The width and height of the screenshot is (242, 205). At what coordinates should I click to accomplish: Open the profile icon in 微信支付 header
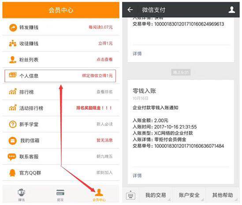point(232,10)
